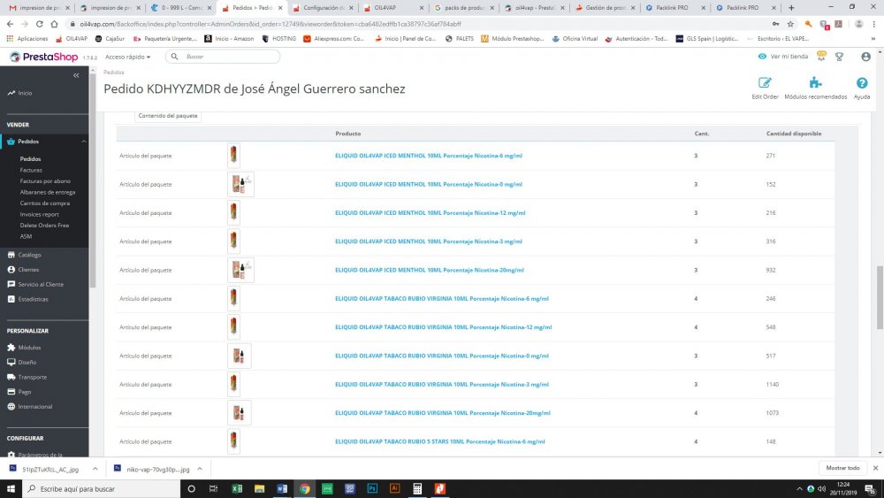Screen dimensions: 884x498
Task: Expand the Acceso rápido dropdown
Action: click(x=128, y=57)
